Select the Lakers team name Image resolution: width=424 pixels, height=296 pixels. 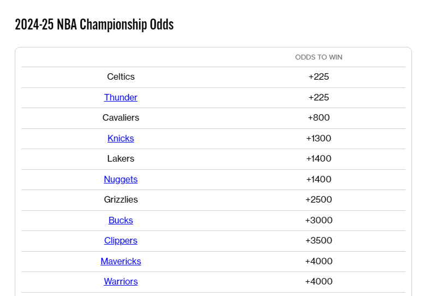[x=121, y=158]
